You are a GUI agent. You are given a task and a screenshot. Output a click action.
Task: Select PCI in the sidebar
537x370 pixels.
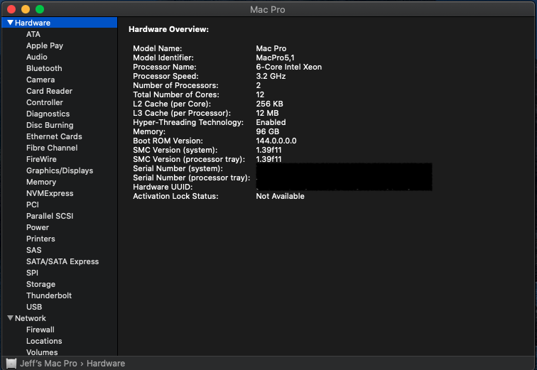[33, 205]
